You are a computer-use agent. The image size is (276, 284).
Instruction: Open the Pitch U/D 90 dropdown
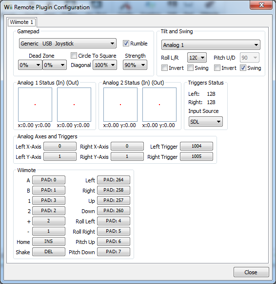250,58
